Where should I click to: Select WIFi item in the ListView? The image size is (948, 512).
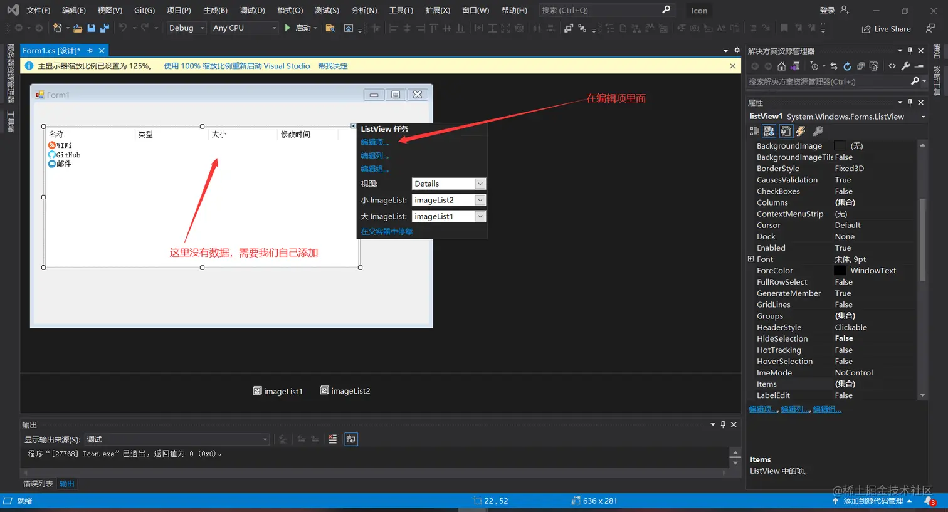tap(60, 145)
